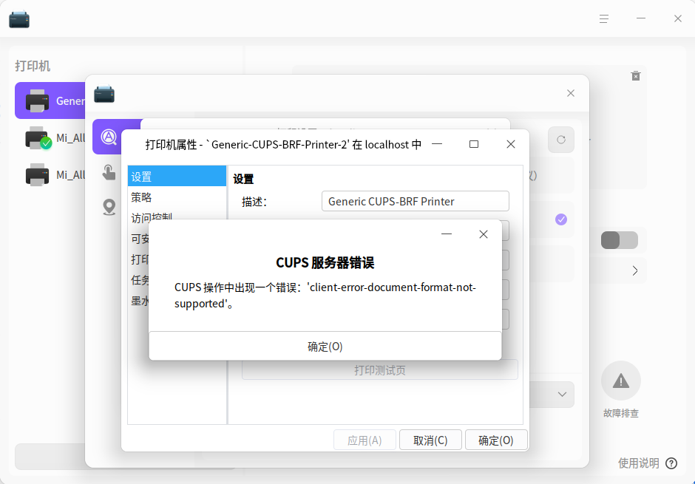Delete printer using the trash icon
Screen dimensions: 695x484
tap(636, 75)
